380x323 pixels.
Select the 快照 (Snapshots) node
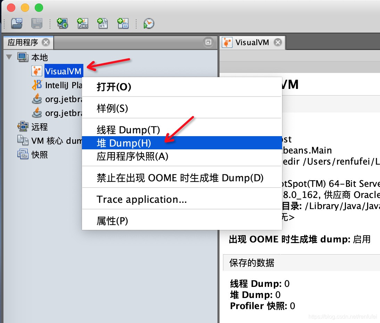(38, 155)
